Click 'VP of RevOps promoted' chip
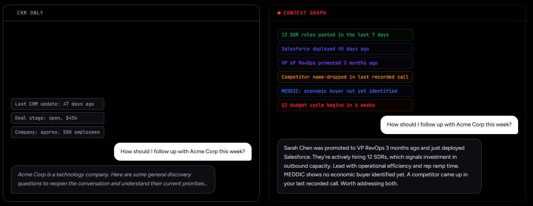Screen dimensions: 533x206 click(345, 63)
